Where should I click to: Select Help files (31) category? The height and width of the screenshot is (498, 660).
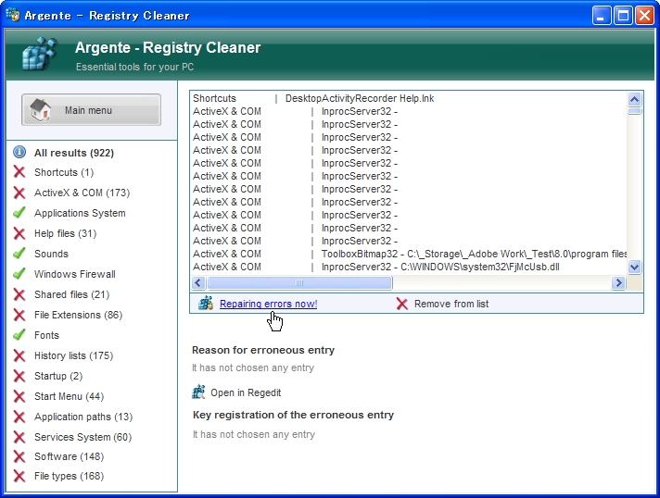[x=65, y=233]
